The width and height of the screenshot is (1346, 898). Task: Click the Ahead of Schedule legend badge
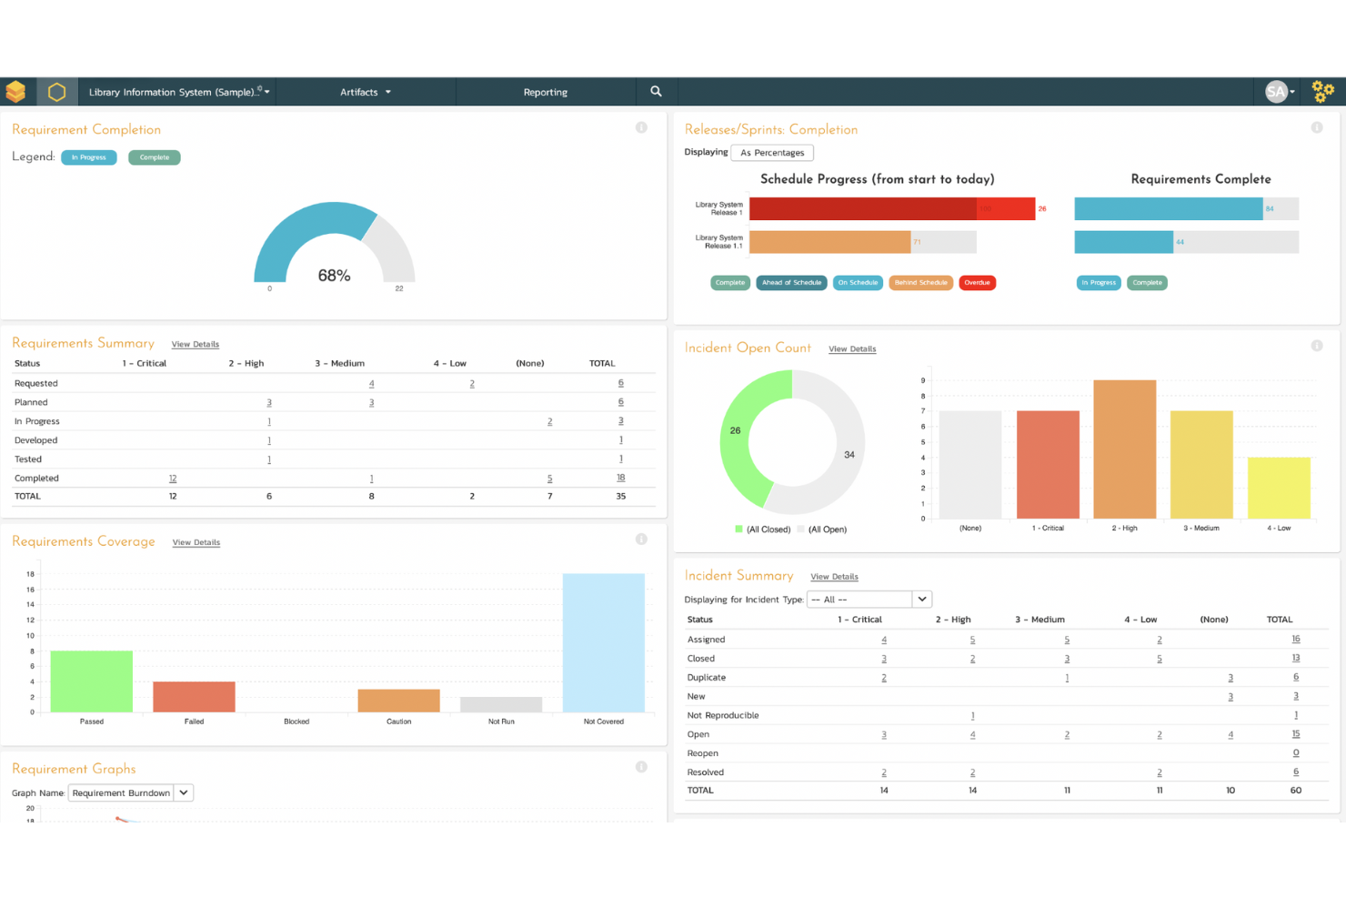791,283
